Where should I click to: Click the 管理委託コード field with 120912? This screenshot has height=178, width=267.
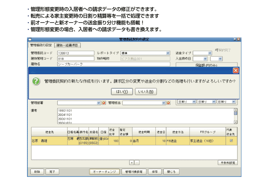coord(75,53)
